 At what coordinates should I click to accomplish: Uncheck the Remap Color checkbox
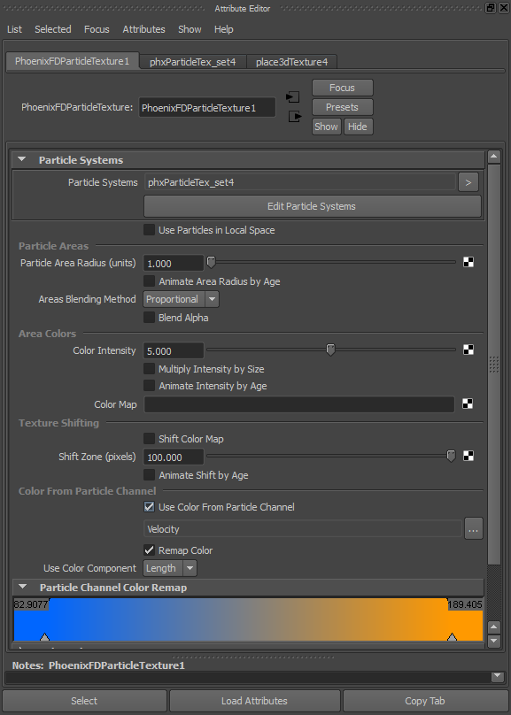tap(149, 550)
